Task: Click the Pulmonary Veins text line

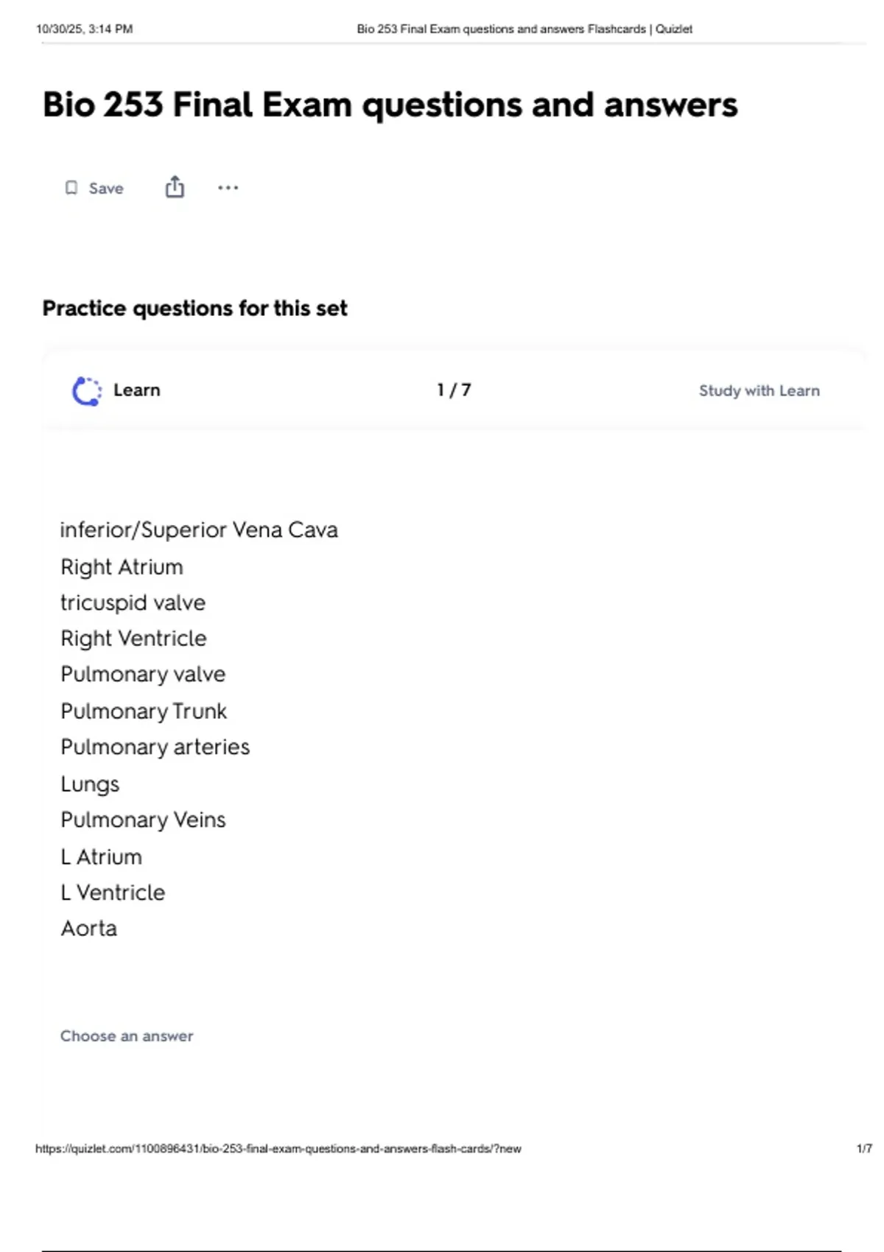Action: click(x=143, y=820)
